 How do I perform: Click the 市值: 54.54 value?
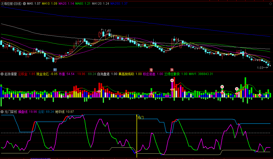point(67,74)
